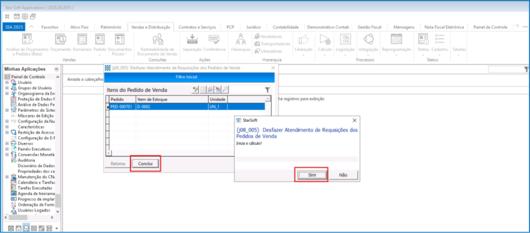Click Retorna in the filter dialog
Image resolution: width=530 pixels, height=233 pixels.
(118, 163)
